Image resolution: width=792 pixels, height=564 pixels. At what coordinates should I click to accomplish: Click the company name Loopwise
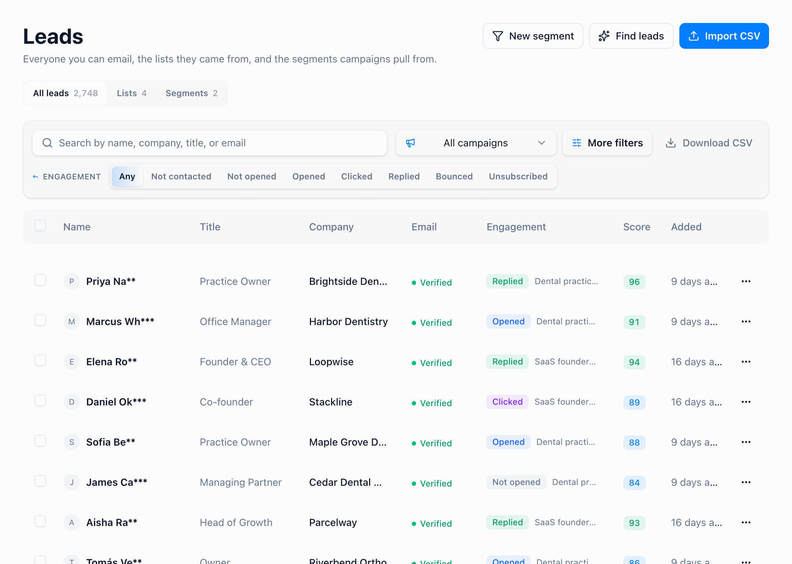(331, 362)
